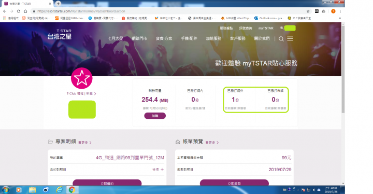373x194 pixels.
Task: Open the site search magnifier icon
Action: tap(281, 39)
